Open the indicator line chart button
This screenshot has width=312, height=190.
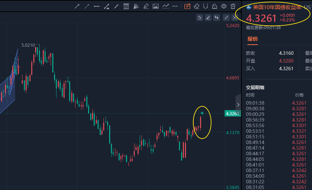pyautogui.click(x=200, y=18)
